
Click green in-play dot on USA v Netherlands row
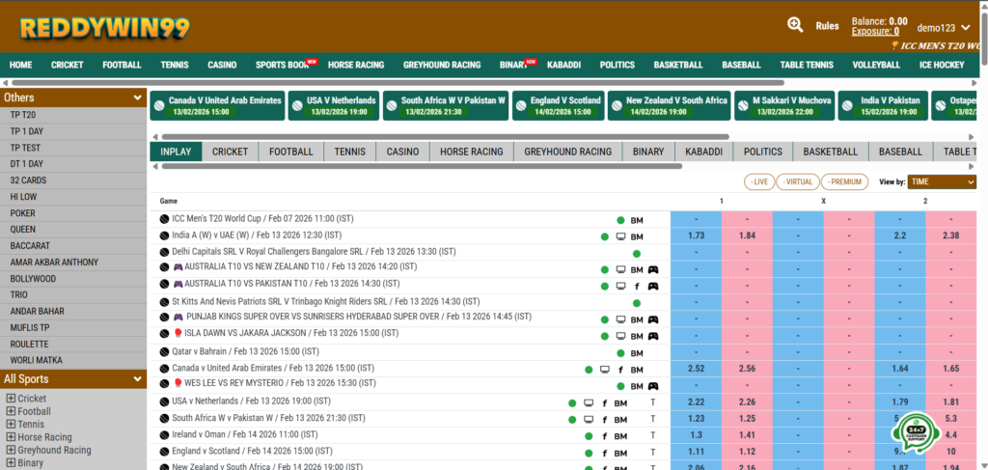572,403
